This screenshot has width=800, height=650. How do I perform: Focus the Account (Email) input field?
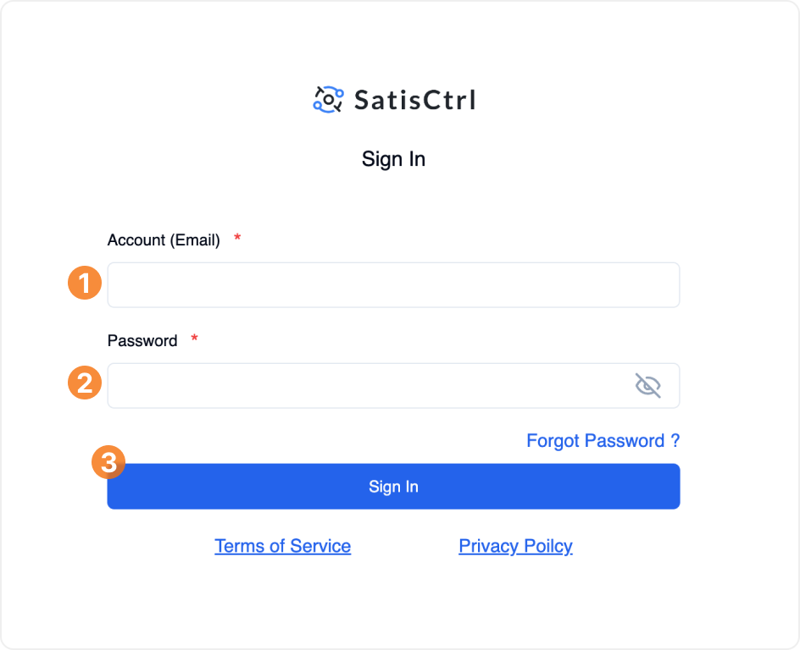[x=393, y=285]
